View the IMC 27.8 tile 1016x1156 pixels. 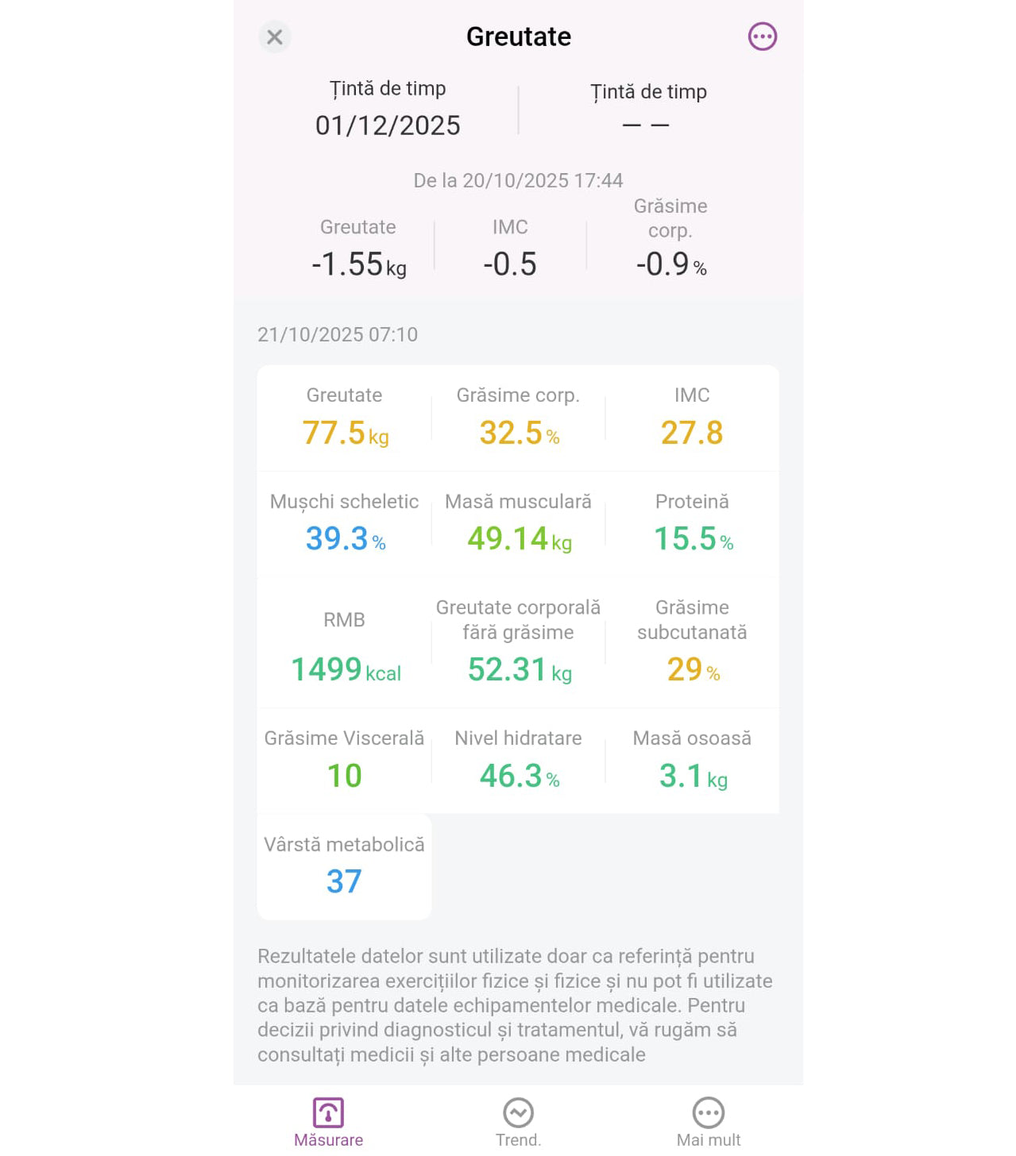(692, 418)
